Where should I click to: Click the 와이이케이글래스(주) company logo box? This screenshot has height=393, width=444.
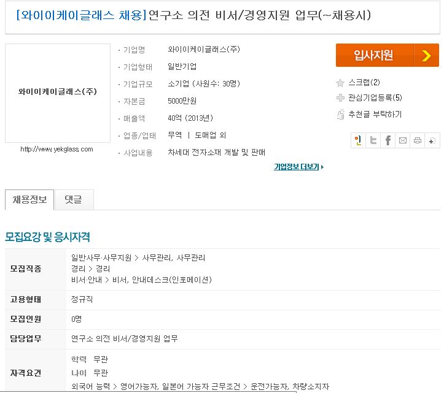pos(58,93)
